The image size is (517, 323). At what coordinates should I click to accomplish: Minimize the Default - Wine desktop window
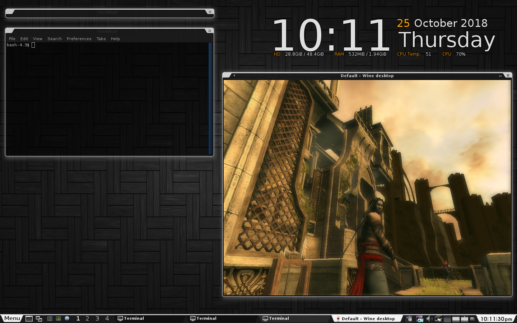coord(500,76)
